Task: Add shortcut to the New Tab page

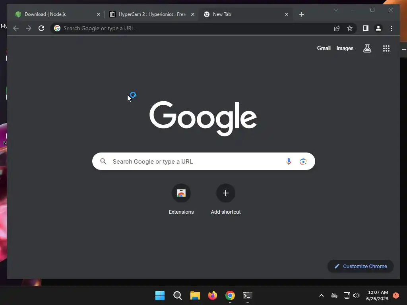Action: click(x=226, y=200)
